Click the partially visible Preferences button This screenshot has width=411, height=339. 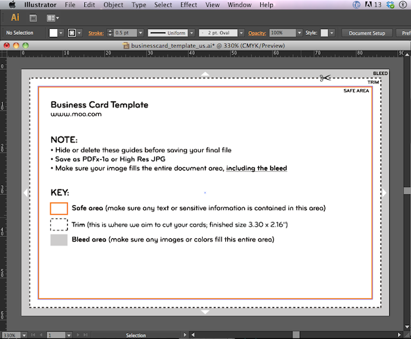point(404,33)
